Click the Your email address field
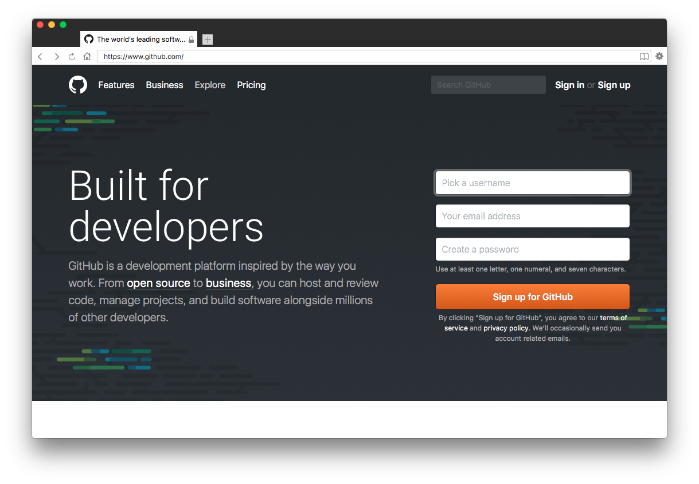 [x=533, y=216]
